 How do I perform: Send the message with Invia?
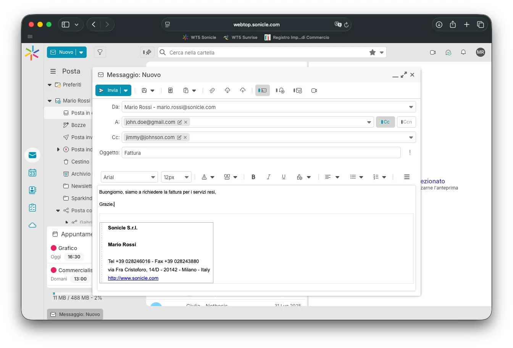108,90
